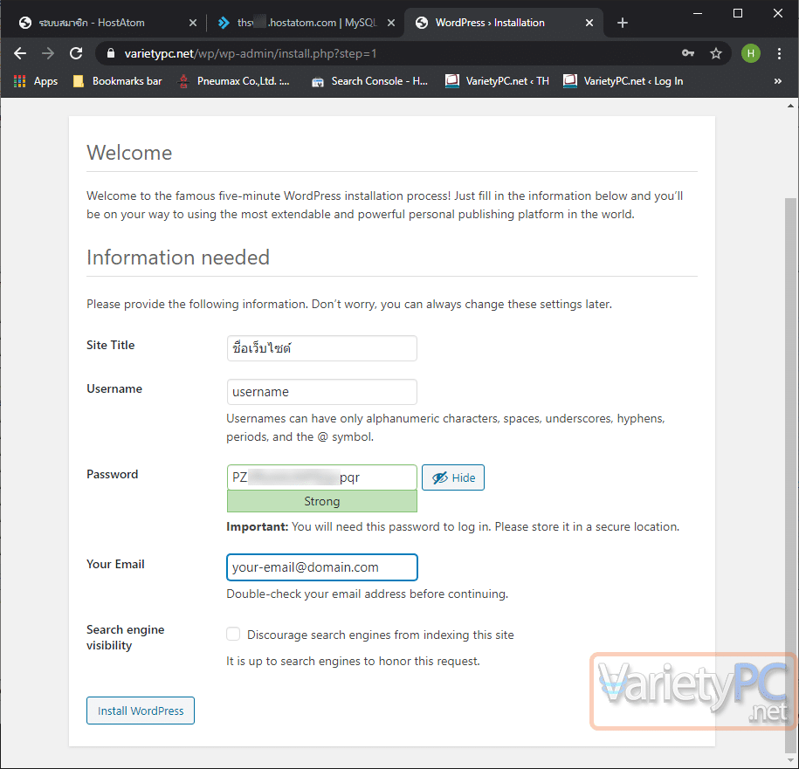Click the Strong password strength bar
The width and height of the screenshot is (799, 769).
point(322,501)
